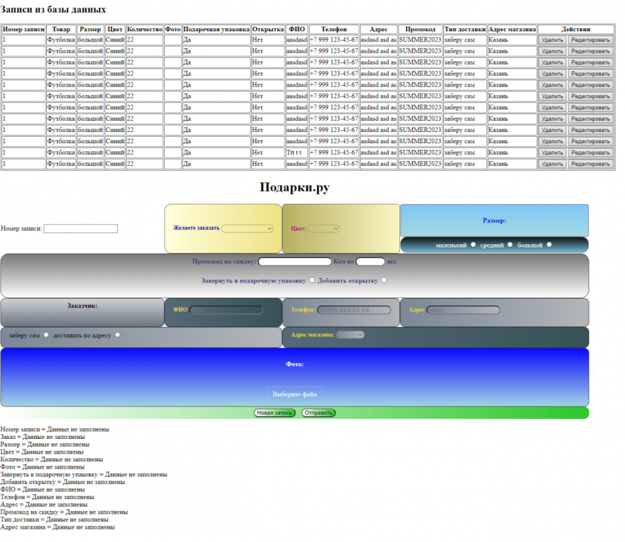Click the Номер записи input field

click(x=81, y=229)
